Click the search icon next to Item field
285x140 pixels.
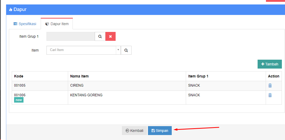[126, 50]
